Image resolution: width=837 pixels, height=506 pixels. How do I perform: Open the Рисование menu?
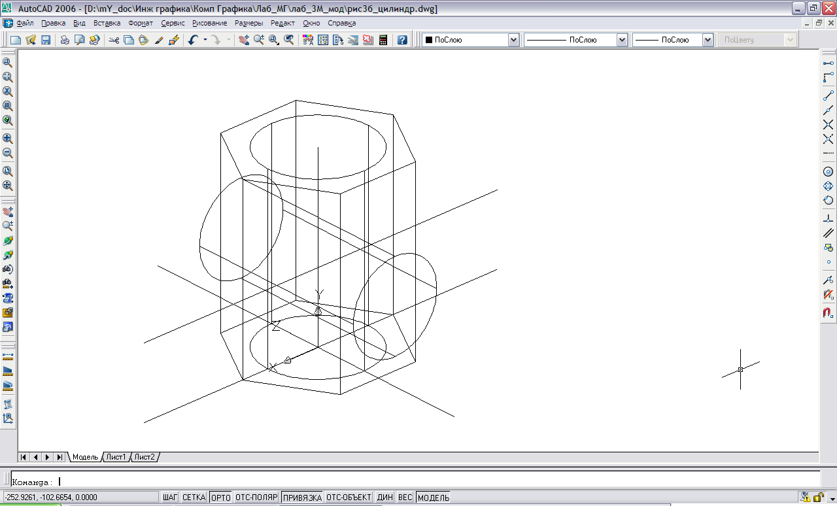coord(209,23)
